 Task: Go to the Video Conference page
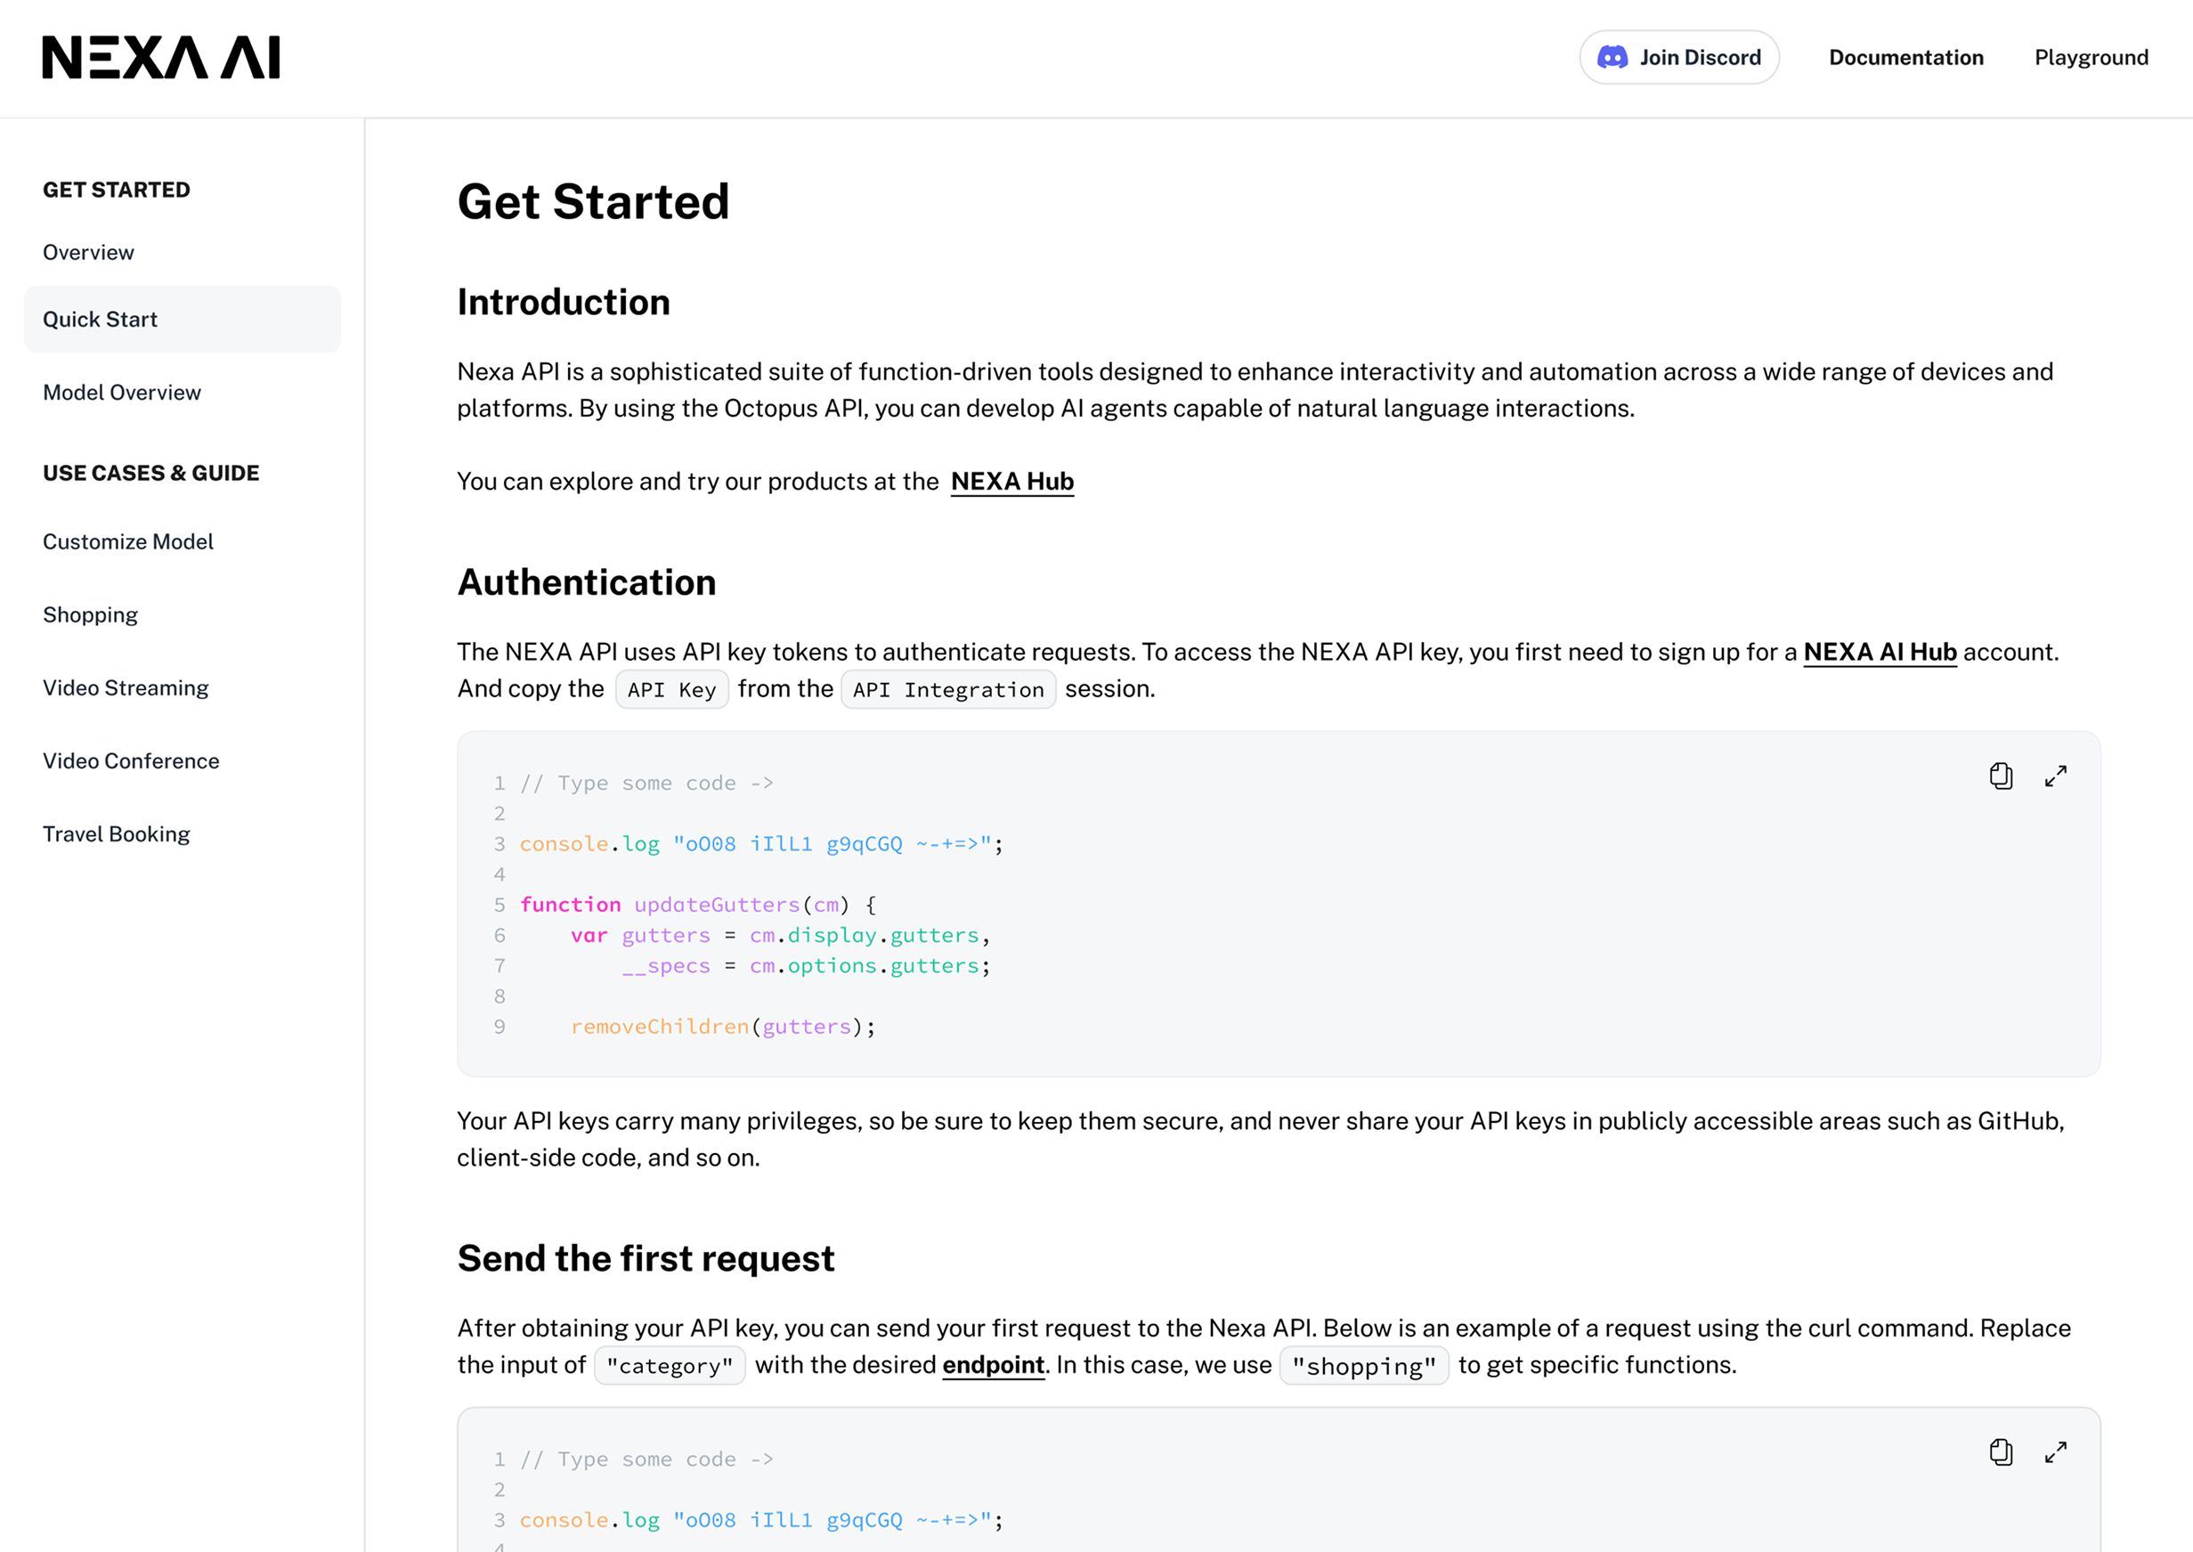point(131,760)
